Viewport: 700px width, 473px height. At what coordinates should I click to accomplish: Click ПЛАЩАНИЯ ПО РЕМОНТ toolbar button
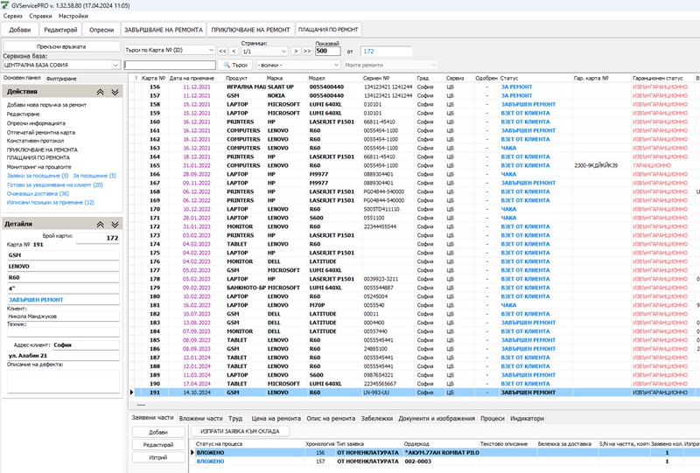point(328,30)
